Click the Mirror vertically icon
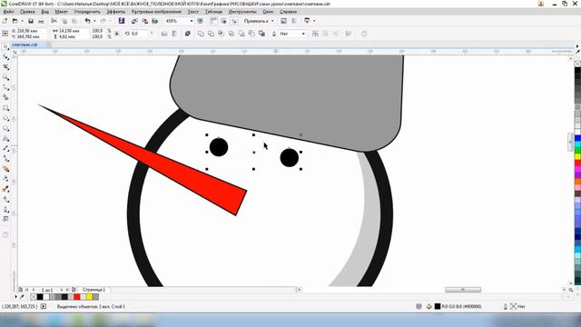Viewport: 581px width, 327px height. pyautogui.click(x=174, y=34)
